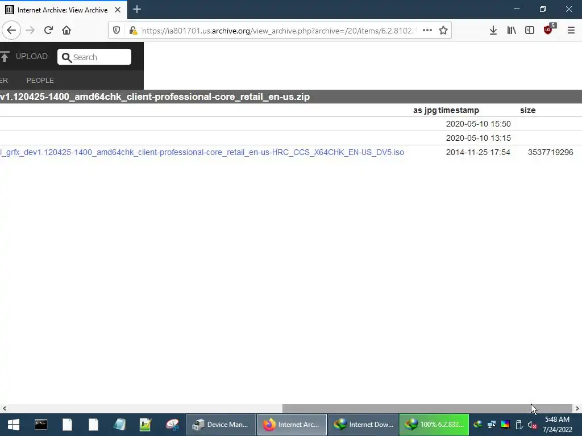Click the forward navigation arrow

(x=30, y=31)
